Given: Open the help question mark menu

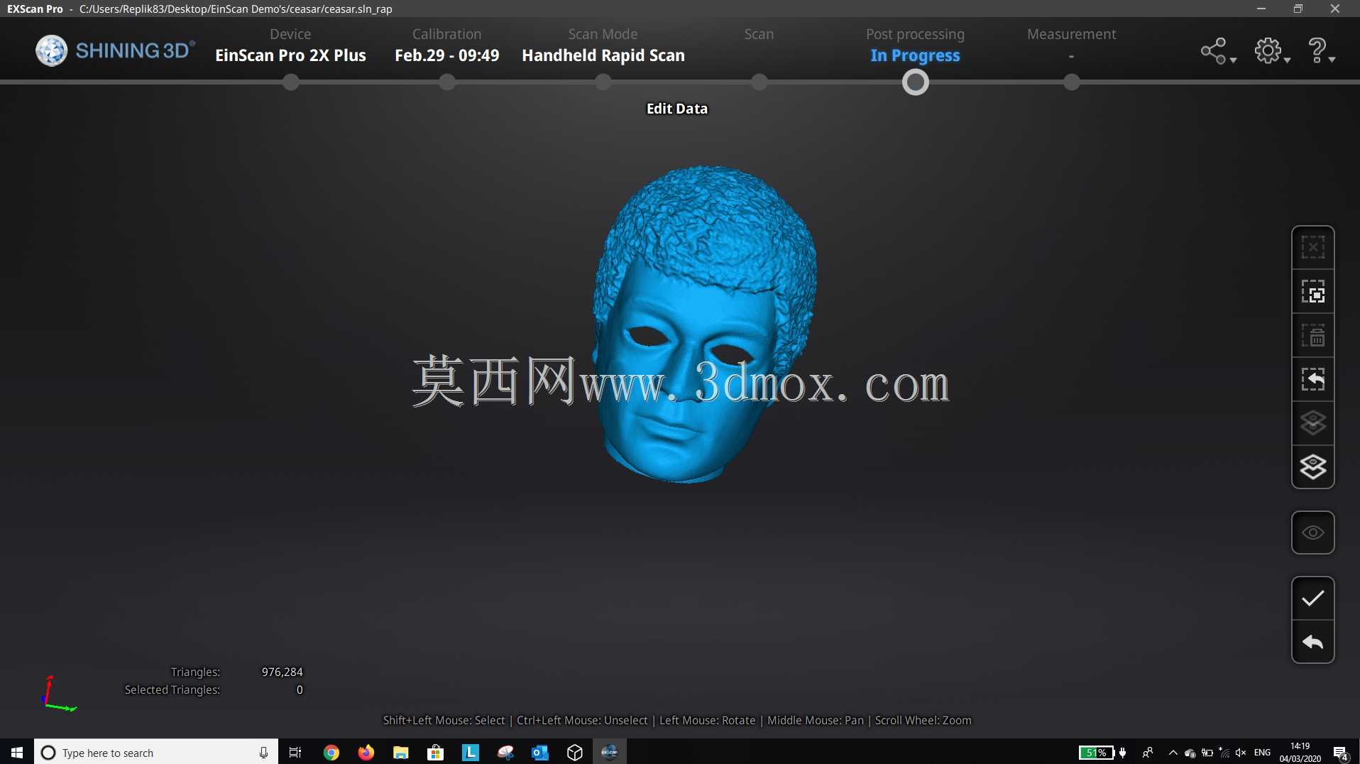Looking at the screenshot, I should coord(1320,51).
